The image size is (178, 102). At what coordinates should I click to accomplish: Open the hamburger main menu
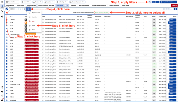(2, 2)
